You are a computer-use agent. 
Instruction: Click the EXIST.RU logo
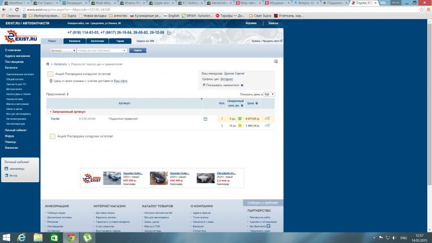(21, 36)
